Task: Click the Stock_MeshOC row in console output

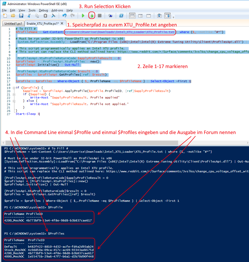Action: tap(49, 250)
